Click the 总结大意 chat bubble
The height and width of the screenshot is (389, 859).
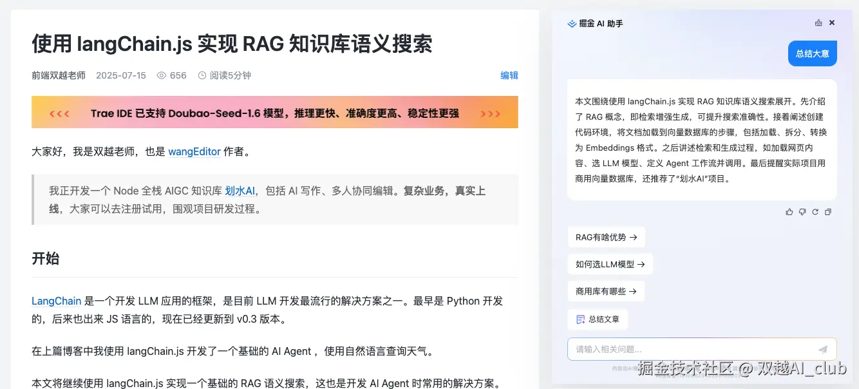(x=813, y=53)
